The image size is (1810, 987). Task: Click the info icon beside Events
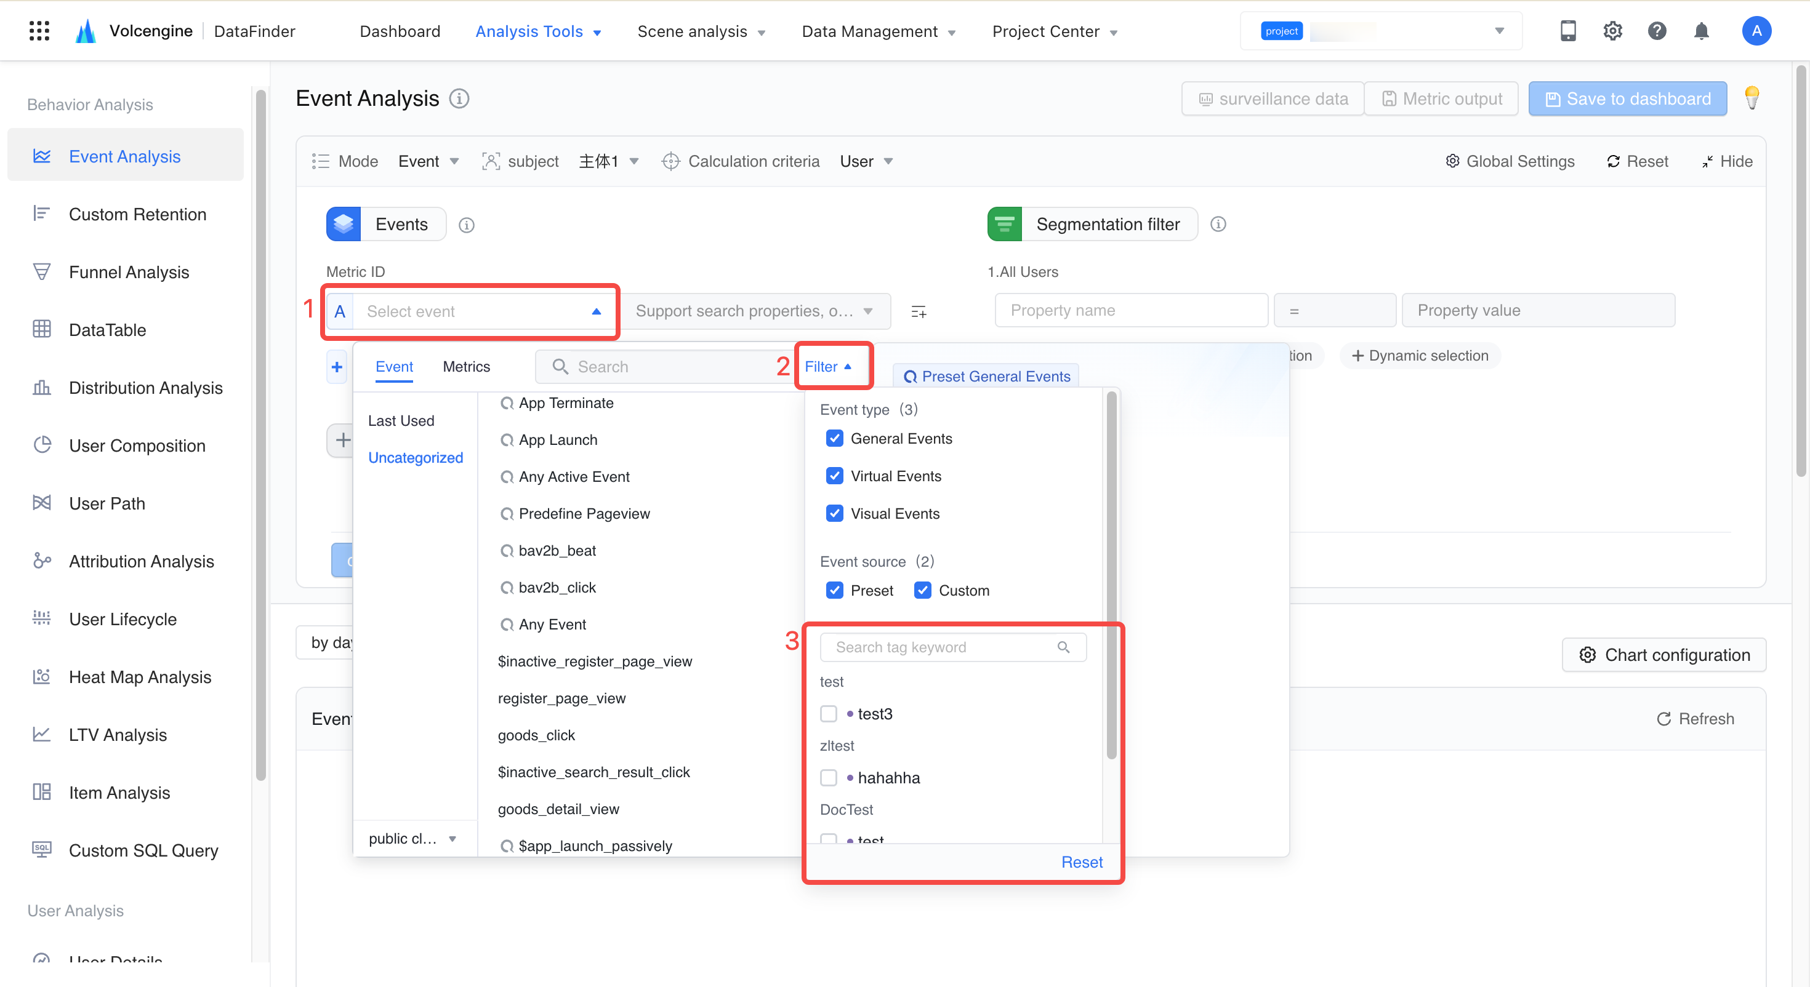pos(467,225)
